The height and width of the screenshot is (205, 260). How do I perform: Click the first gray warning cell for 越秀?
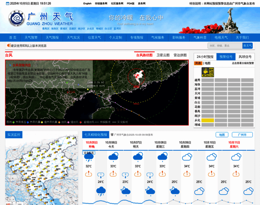tap(208, 80)
